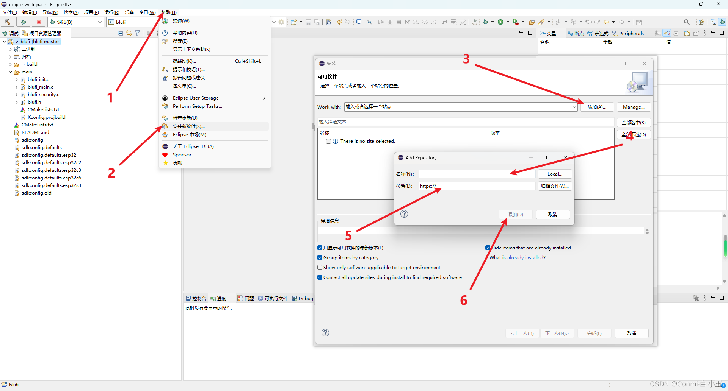Uncheck Hide items that are already installed
Viewport: 728px width, 391px height.
[488, 248]
